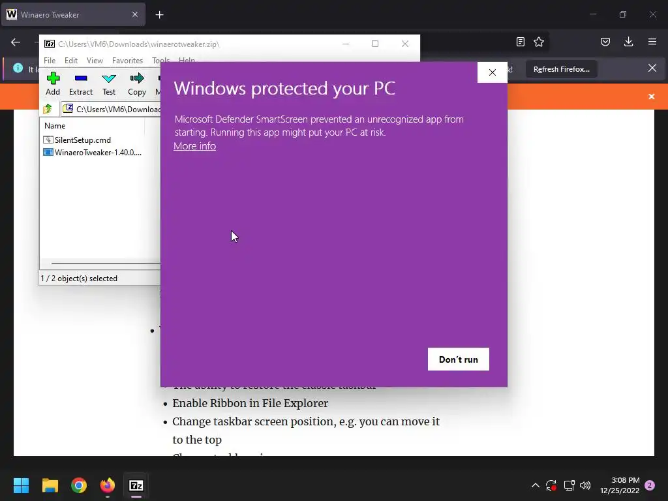Click the 7-Zip taskbar icon
The image size is (668, 501).
tap(136, 485)
